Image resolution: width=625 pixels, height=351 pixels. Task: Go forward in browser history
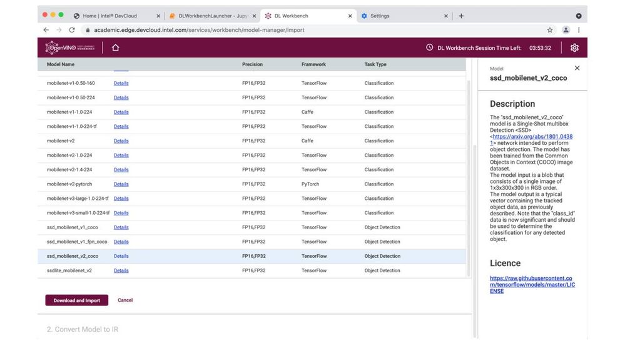point(59,30)
